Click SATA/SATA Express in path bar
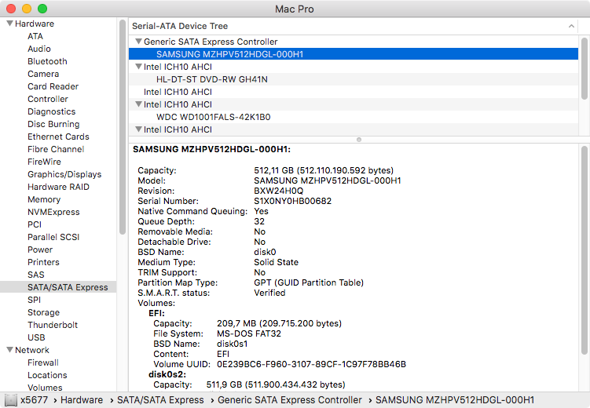Screen dimensions: 590x408 click(160, 400)
